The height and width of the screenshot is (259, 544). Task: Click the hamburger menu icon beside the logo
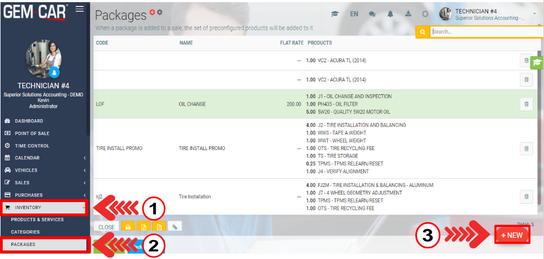[79, 9]
